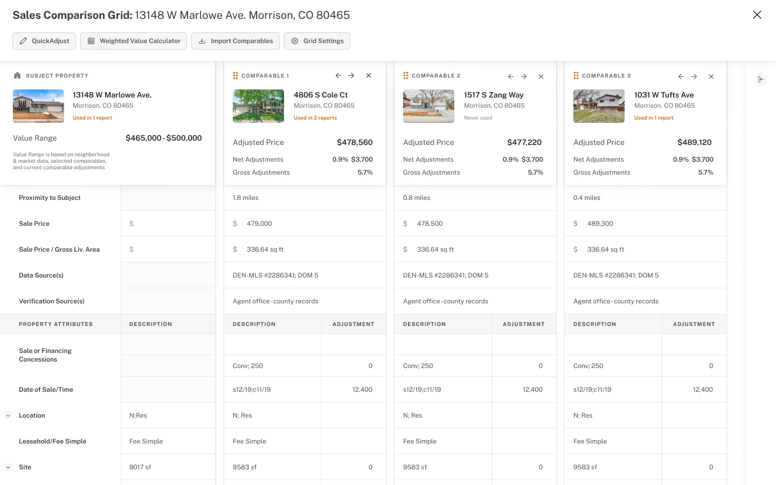Click Comparable 3 proximity '0.4 miles'
Image resolution: width=776 pixels, height=485 pixels.
coord(587,198)
